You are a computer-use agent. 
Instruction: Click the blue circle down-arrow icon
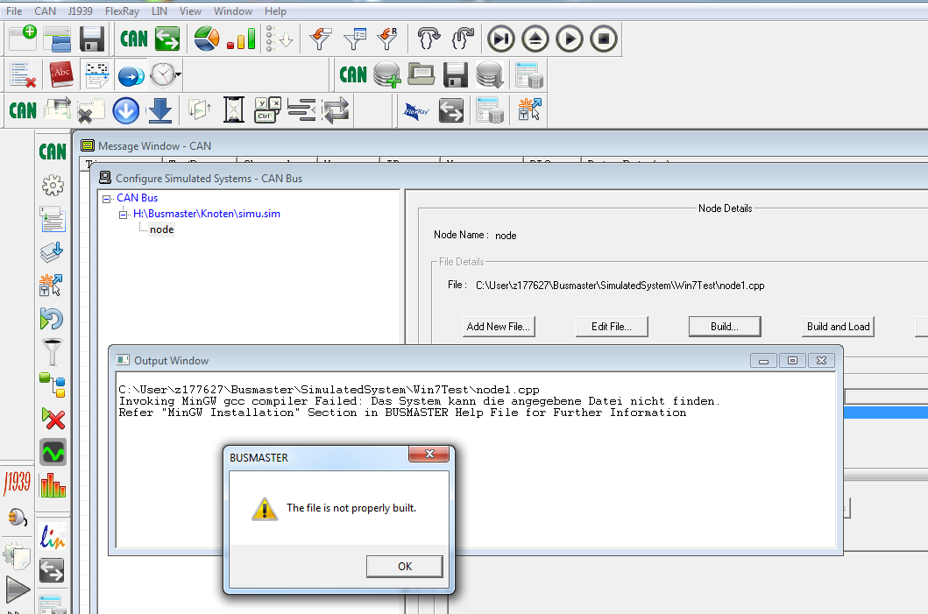coord(126,110)
